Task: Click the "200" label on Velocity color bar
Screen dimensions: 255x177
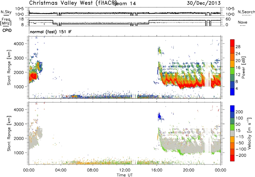Action: (x=239, y=112)
